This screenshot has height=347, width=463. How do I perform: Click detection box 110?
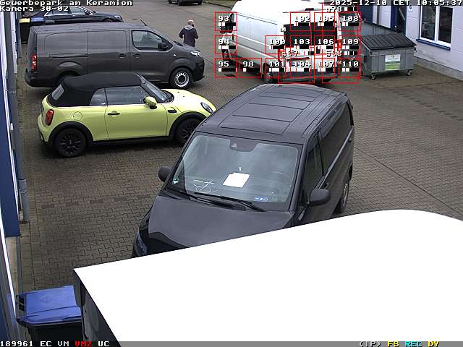tap(349, 67)
